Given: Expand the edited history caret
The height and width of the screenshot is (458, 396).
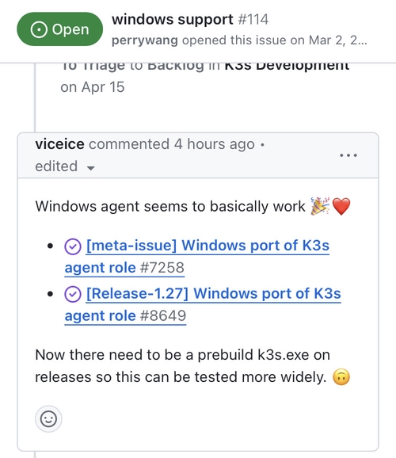Looking at the screenshot, I should (91, 168).
